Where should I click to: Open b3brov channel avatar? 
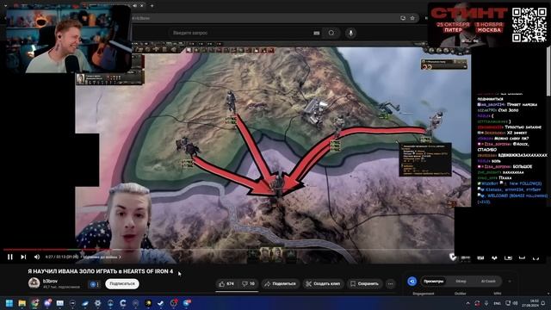click(x=34, y=283)
